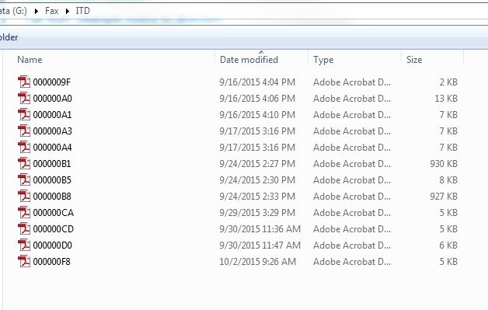Image resolution: width=488 pixels, height=310 pixels.
Task: Click the 930 KB size cell
Action: (x=444, y=164)
